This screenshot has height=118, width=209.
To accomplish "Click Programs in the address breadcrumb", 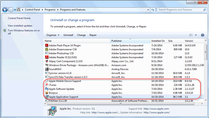I will [x=50, y=10].
